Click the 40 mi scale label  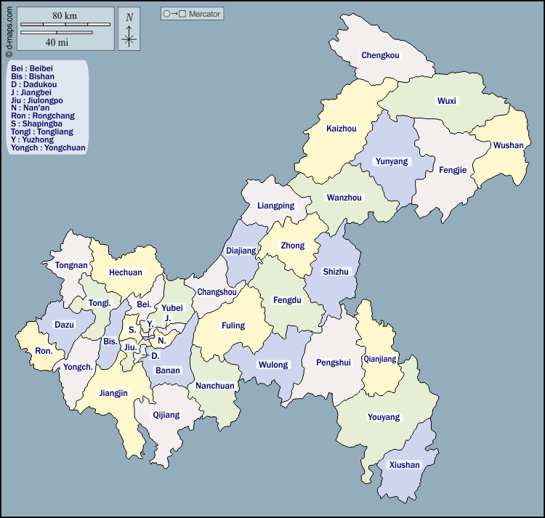click(x=57, y=42)
